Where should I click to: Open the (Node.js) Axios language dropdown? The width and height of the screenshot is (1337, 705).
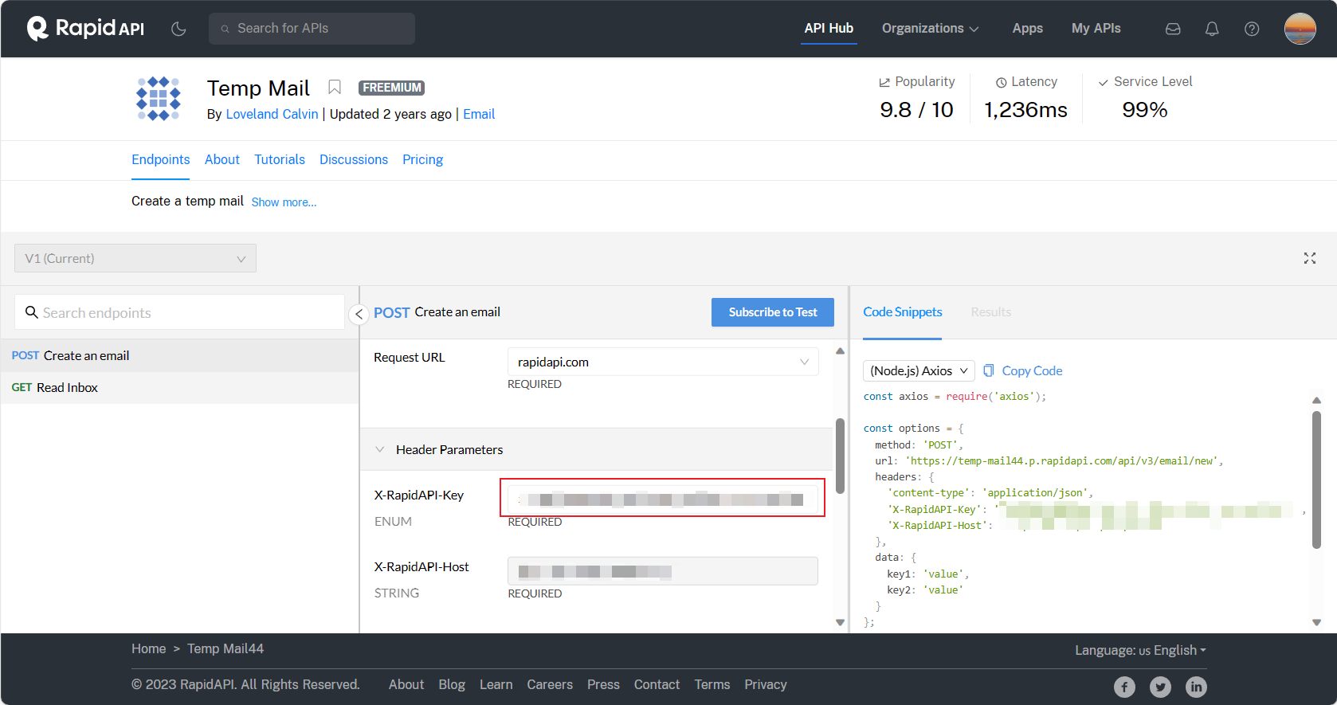(x=919, y=370)
